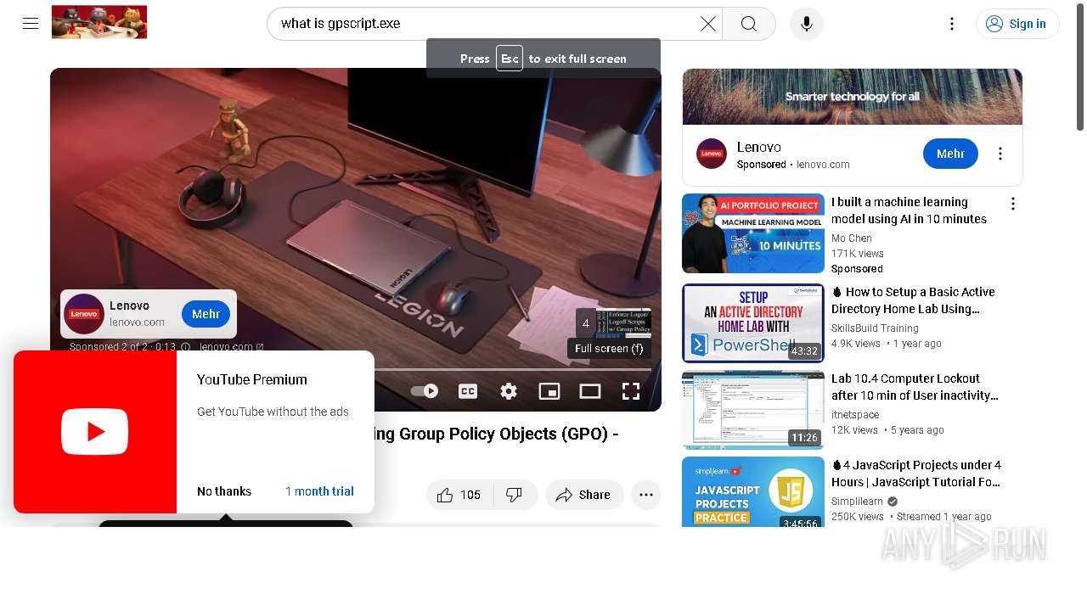Open JavaScript Projects video thumbnail
The width and height of the screenshot is (1087, 611).
753,492
